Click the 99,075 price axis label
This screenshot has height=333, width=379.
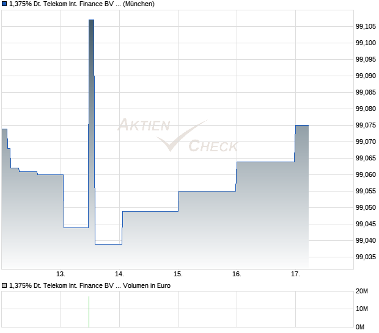pyautogui.click(x=366, y=126)
